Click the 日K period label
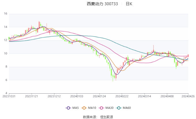The image size is (196, 119). (129, 4)
